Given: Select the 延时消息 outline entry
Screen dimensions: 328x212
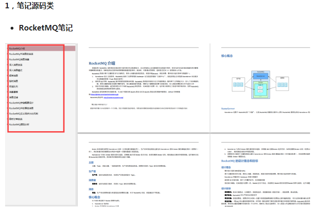Looking at the screenshot, I should (13, 81).
